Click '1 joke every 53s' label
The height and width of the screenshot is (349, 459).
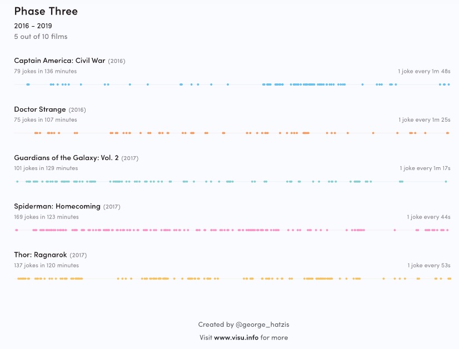tap(428, 266)
